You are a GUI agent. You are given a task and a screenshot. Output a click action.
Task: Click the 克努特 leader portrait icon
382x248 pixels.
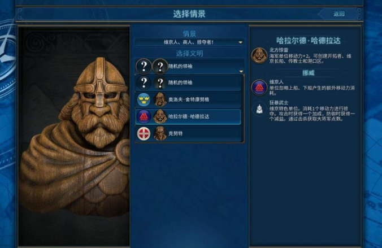(160, 133)
